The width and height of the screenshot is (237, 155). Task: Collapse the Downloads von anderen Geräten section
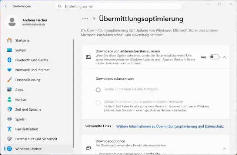[225, 57]
